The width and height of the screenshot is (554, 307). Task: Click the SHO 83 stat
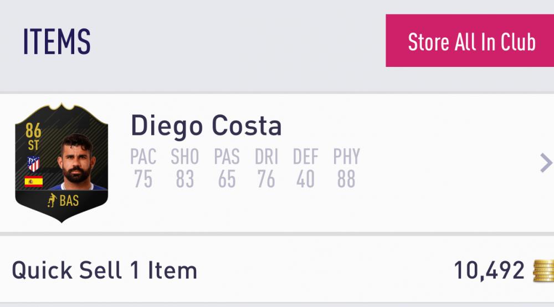(184, 168)
